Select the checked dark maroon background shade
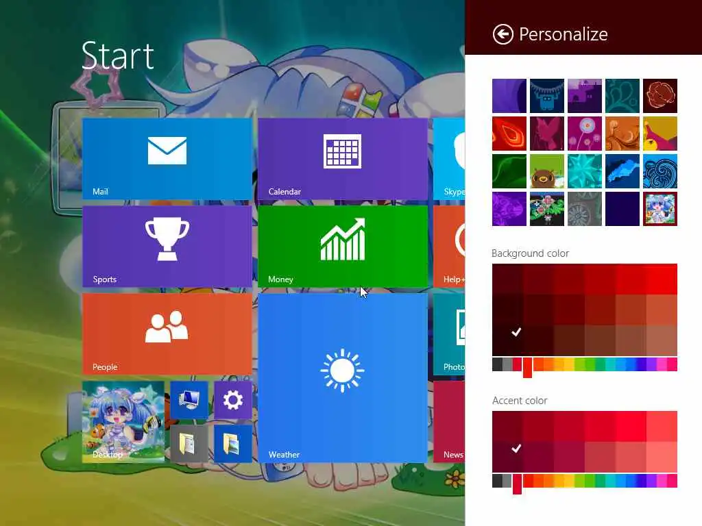 pos(508,341)
